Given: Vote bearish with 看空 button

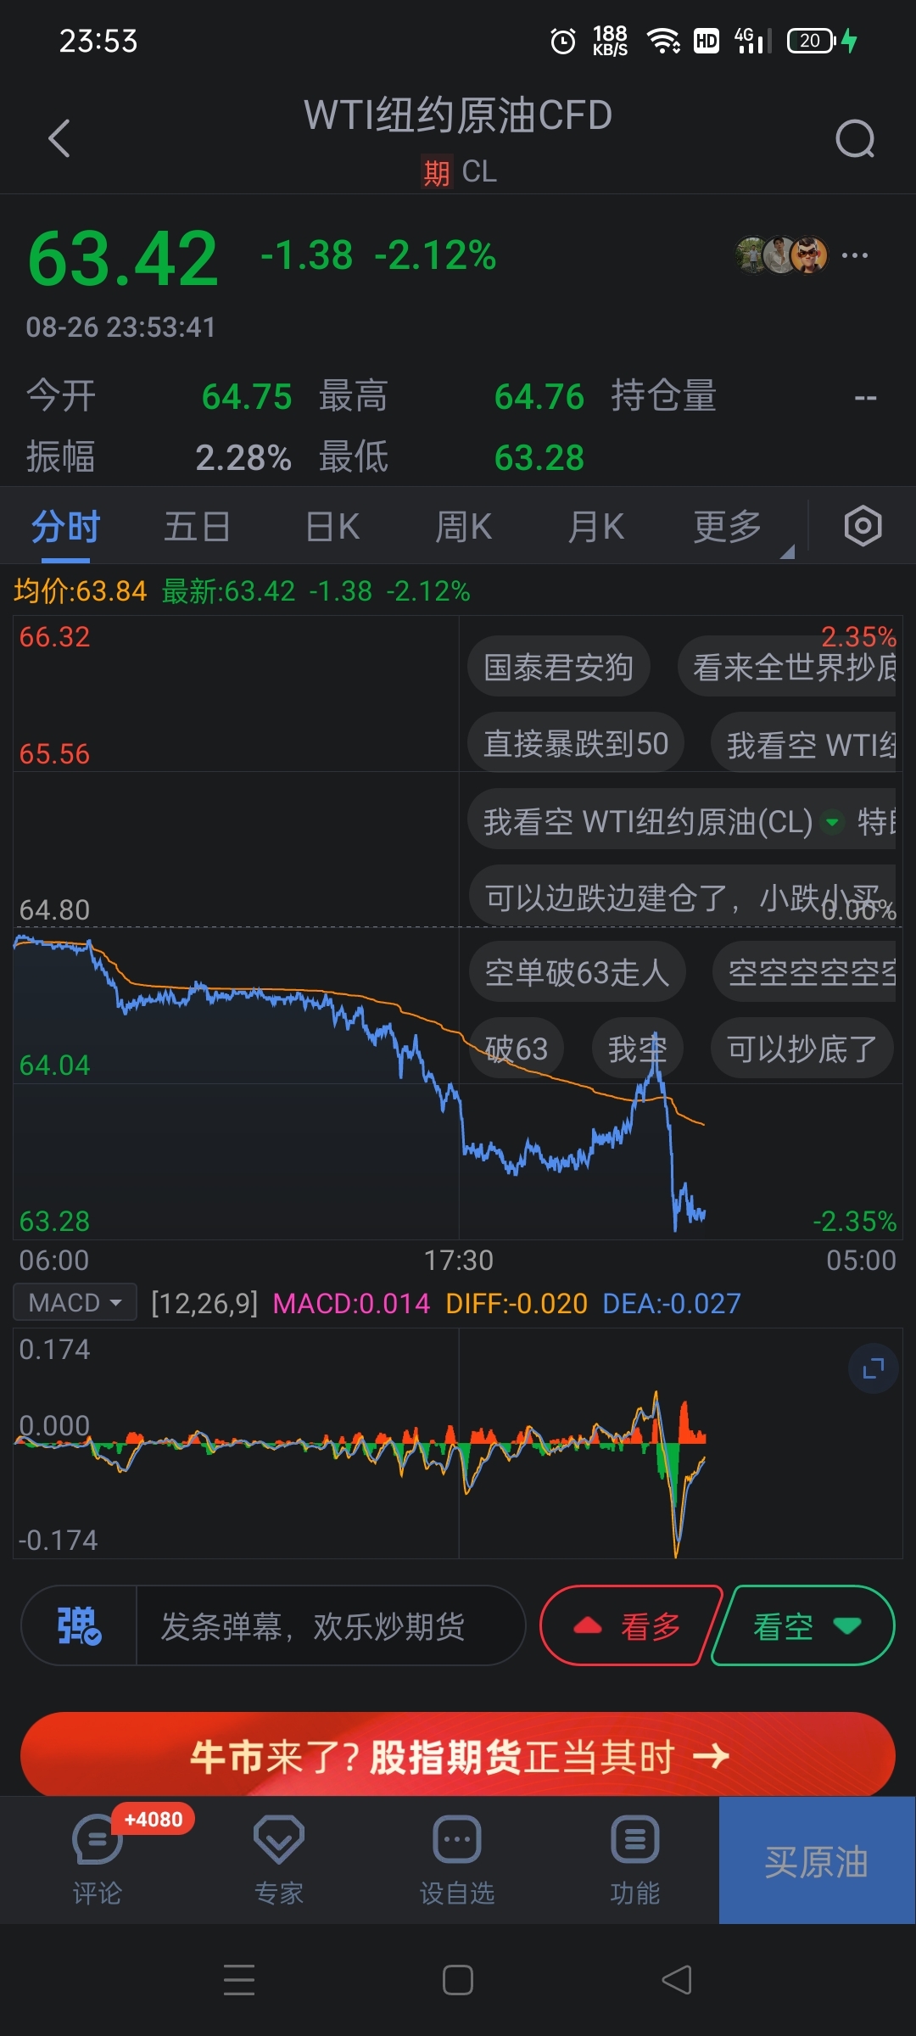Looking at the screenshot, I should [802, 1625].
